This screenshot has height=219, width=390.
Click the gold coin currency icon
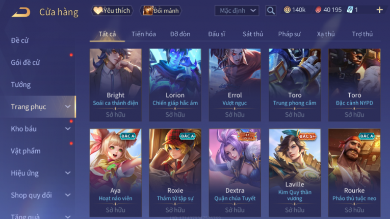[288, 10]
